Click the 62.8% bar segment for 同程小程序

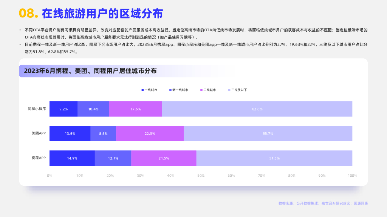257,109
